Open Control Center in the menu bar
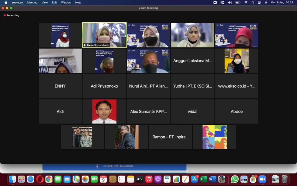297x186 pixels. point(259,2)
